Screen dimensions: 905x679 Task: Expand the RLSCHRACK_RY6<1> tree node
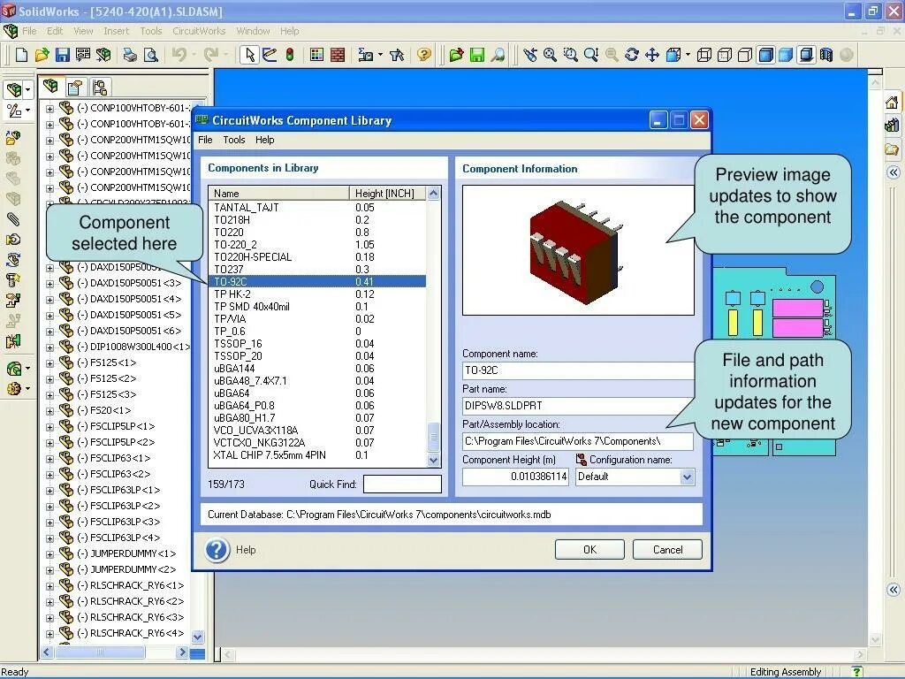49,585
